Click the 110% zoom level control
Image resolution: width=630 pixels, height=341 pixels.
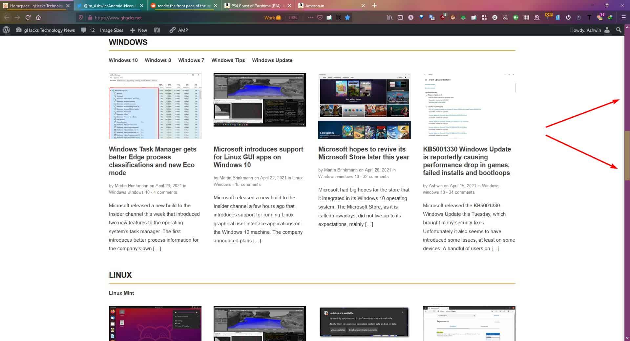click(x=292, y=18)
